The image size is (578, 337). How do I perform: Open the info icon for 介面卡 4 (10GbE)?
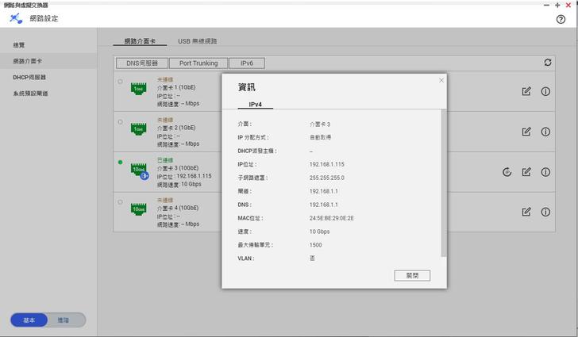click(x=545, y=212)
